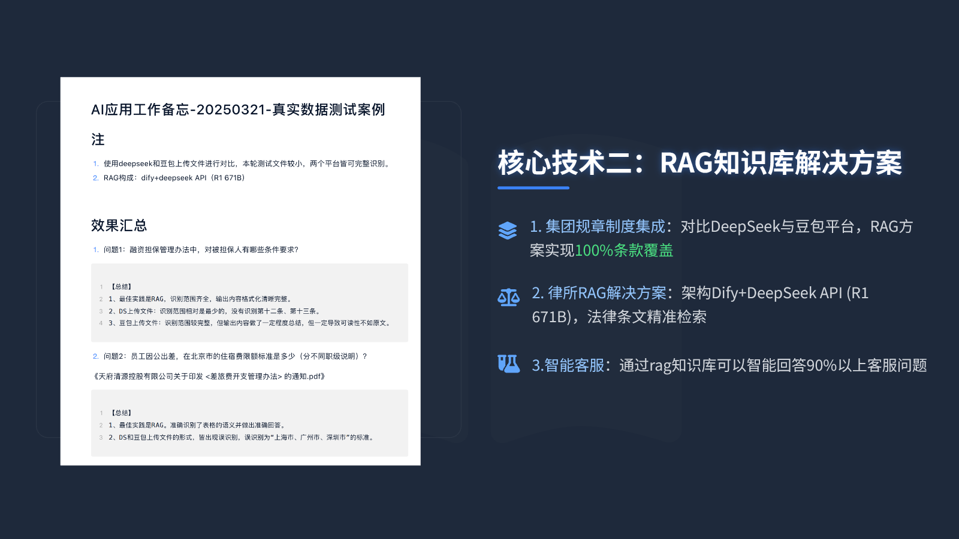This screenshot has height=539, width=959.
Task: Click the lab flask icon beside item 3
Action: 509,364
